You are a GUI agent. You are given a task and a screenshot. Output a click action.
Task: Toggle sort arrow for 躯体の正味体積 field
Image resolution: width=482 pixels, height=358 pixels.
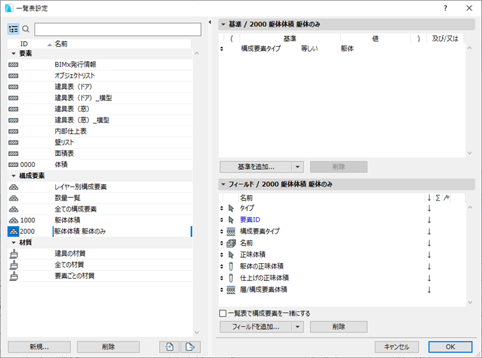(429, 267)
